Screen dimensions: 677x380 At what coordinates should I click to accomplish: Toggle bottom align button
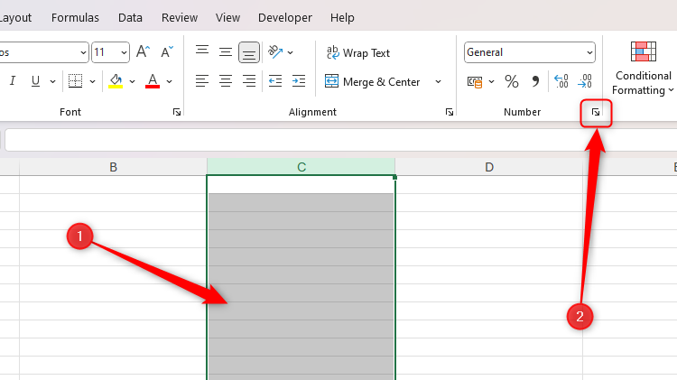(249, 52)
